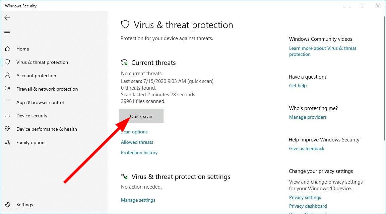Open the Privacy dashboard link
Screen dimensions: 386x214
pyautogui.click(x=308, y=206)
